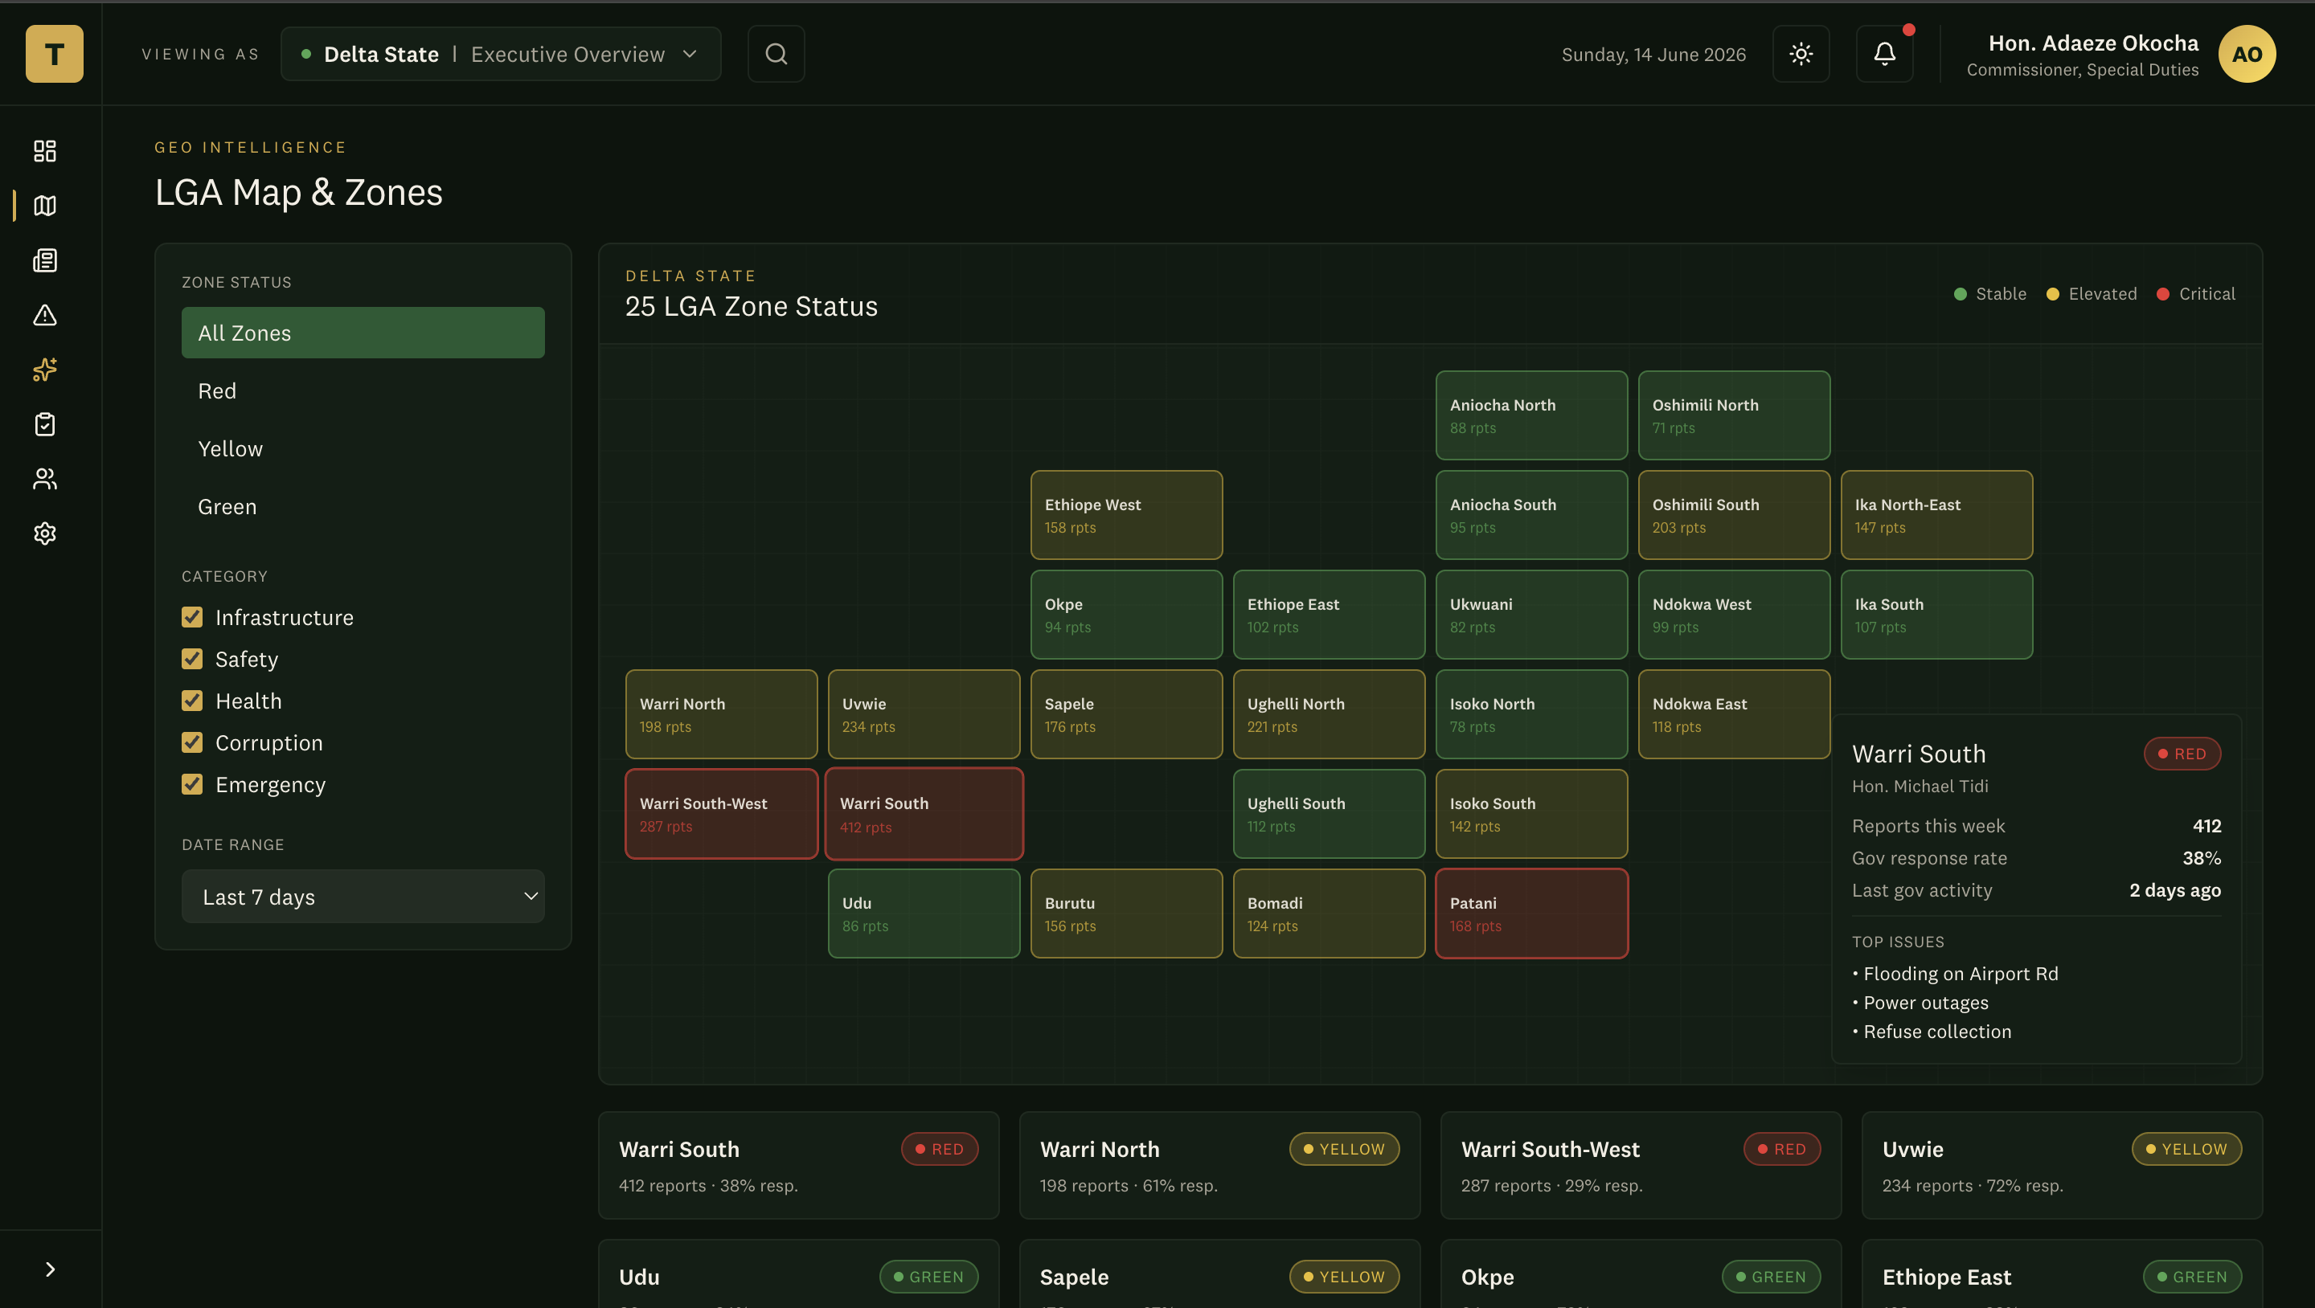This screenshot has width=2315, height=1308.
Task: Uncheck the Infrastructure category
Action: pos(191,616)
